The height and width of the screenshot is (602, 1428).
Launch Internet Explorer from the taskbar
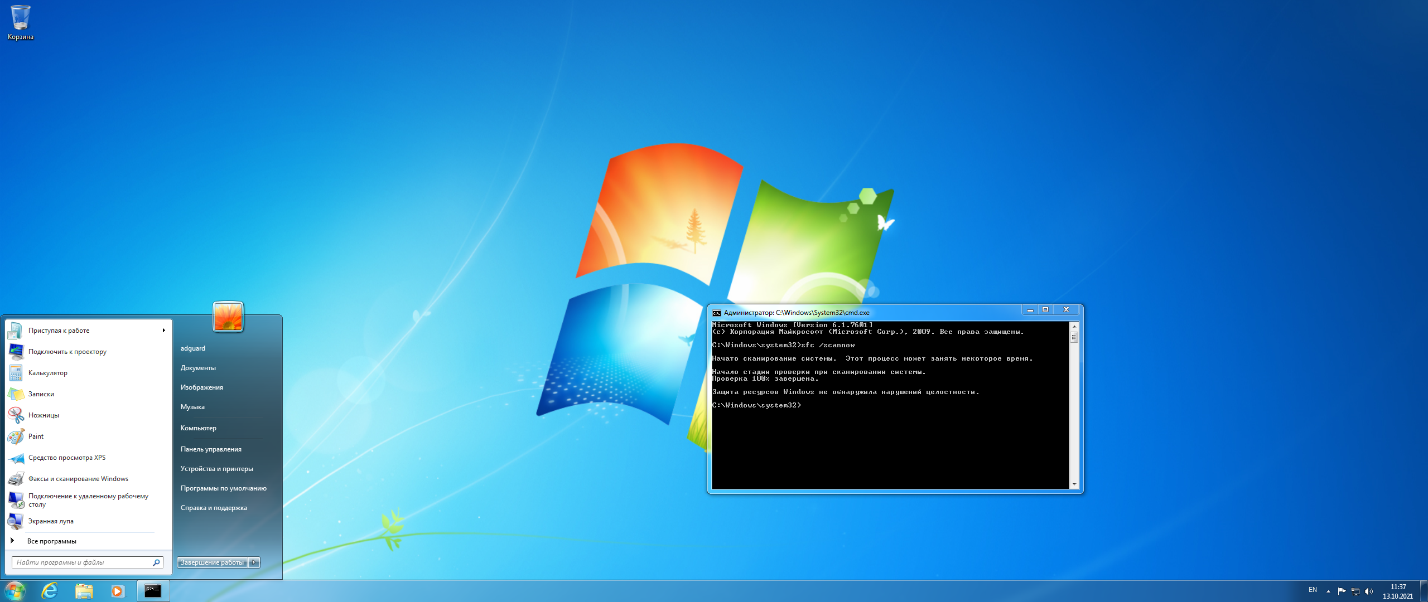point(50,591)
